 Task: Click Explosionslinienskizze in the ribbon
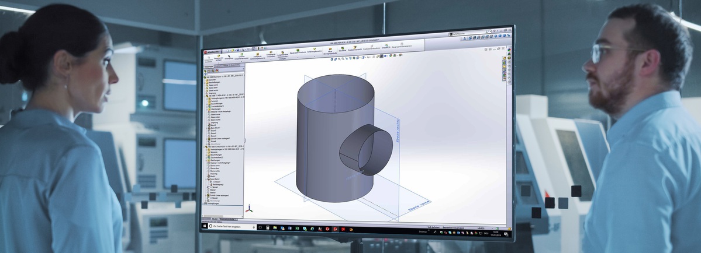click(371, 47)
